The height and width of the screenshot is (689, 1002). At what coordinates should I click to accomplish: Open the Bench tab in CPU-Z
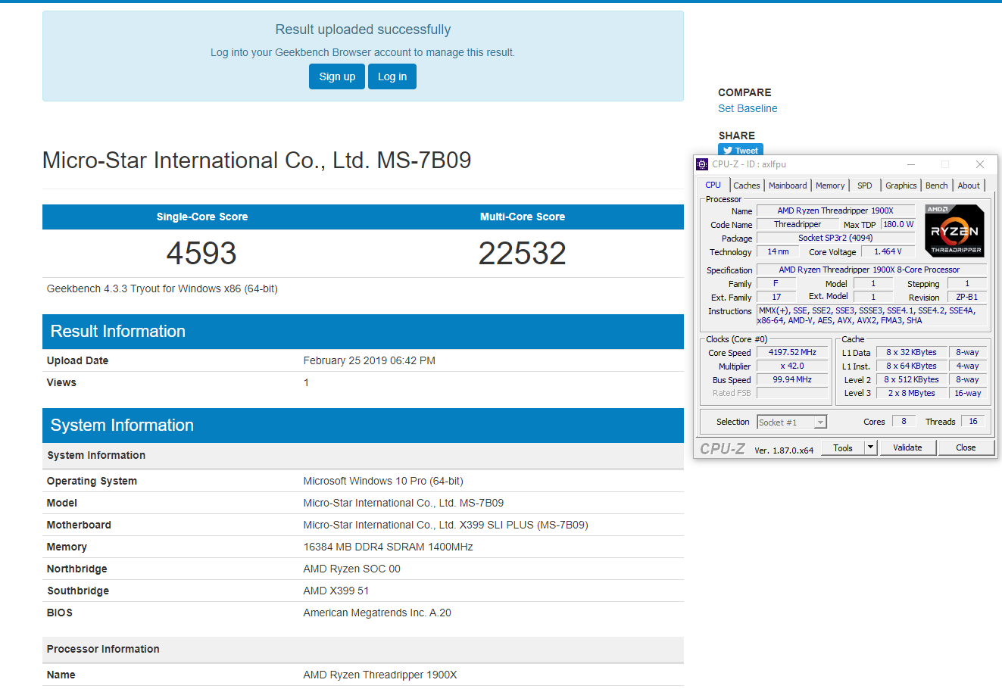coord(937,185)
